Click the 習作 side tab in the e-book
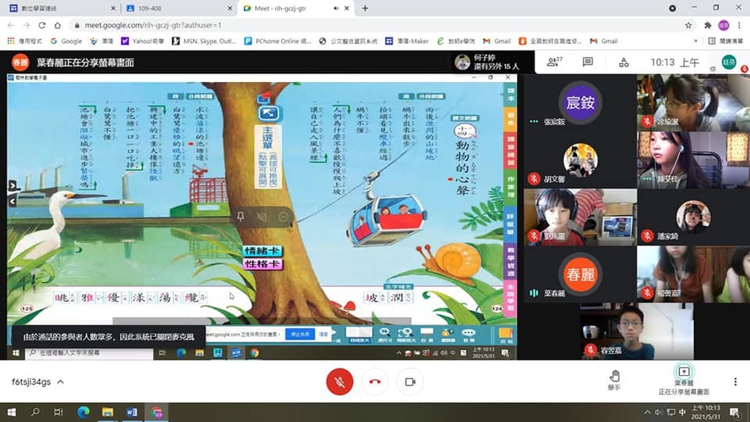Viewport: 750px width, 422px height. pos(510,119)
